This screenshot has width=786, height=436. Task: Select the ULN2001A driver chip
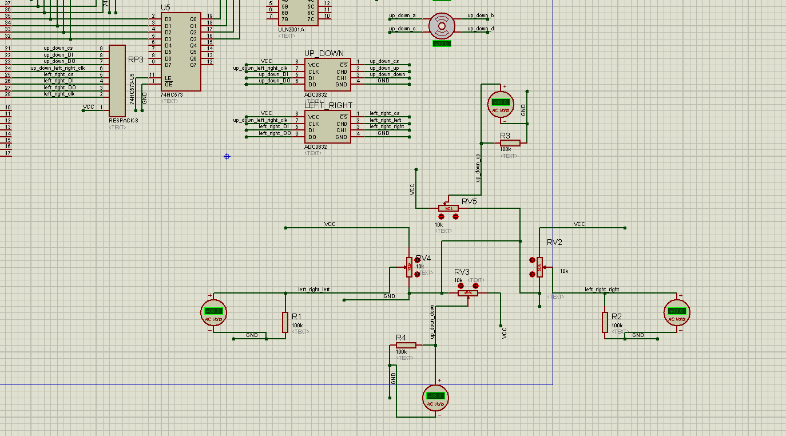click(x=298, y=13)
